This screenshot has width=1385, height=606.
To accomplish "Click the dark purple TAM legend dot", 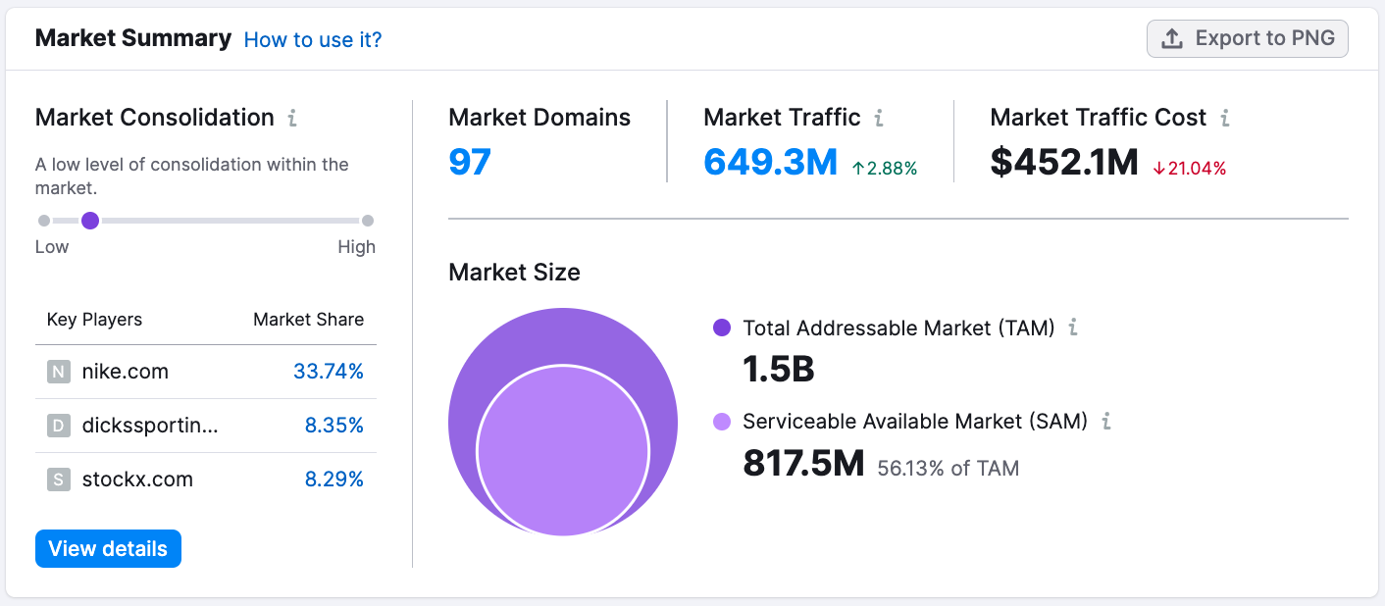I will (722, 328).
